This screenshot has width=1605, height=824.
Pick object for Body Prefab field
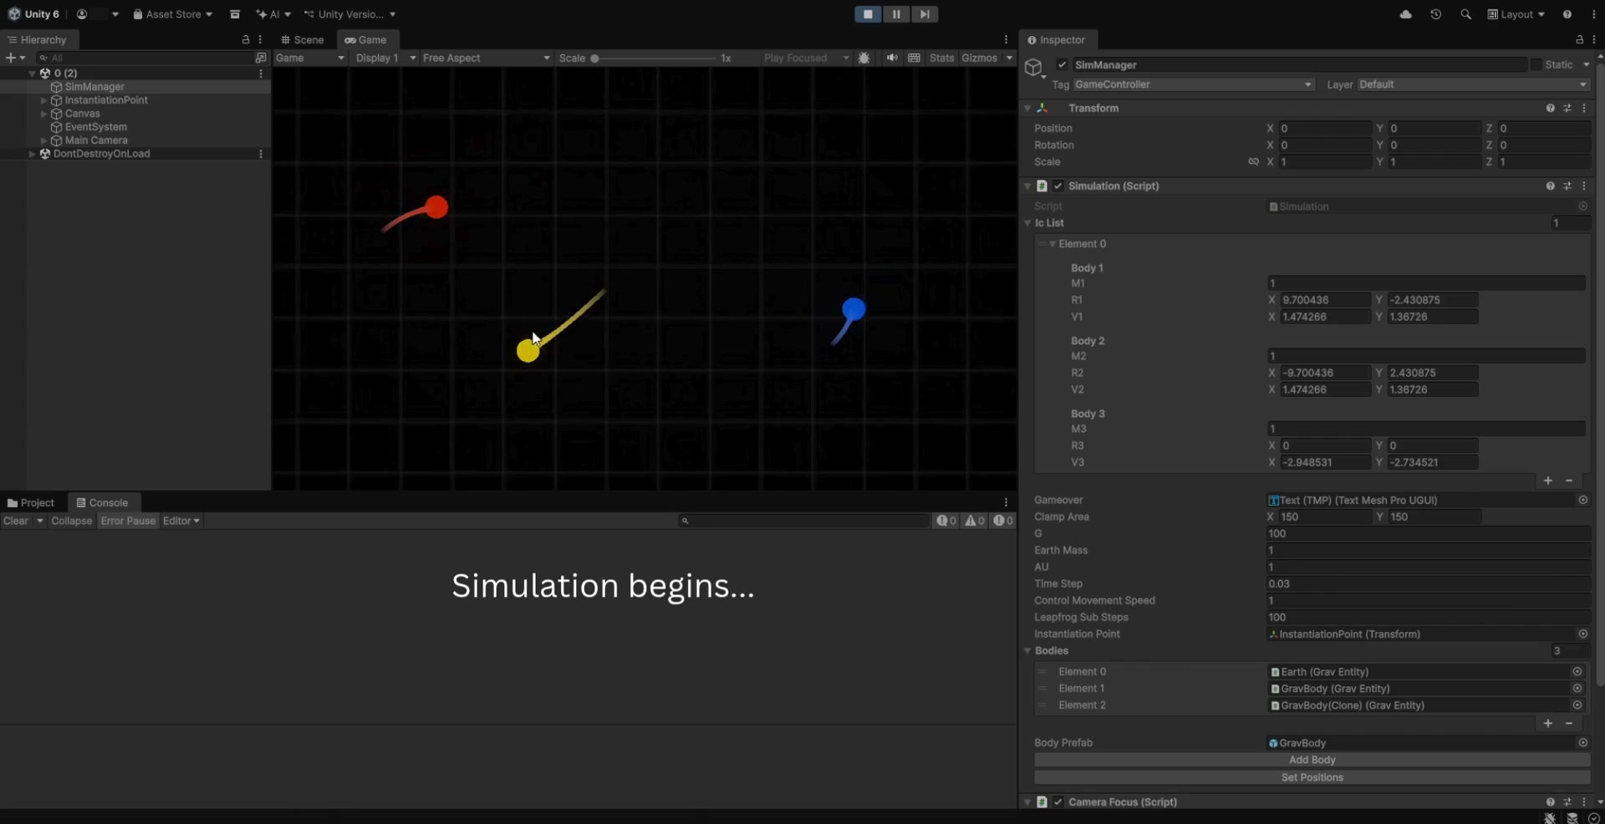1583,743
